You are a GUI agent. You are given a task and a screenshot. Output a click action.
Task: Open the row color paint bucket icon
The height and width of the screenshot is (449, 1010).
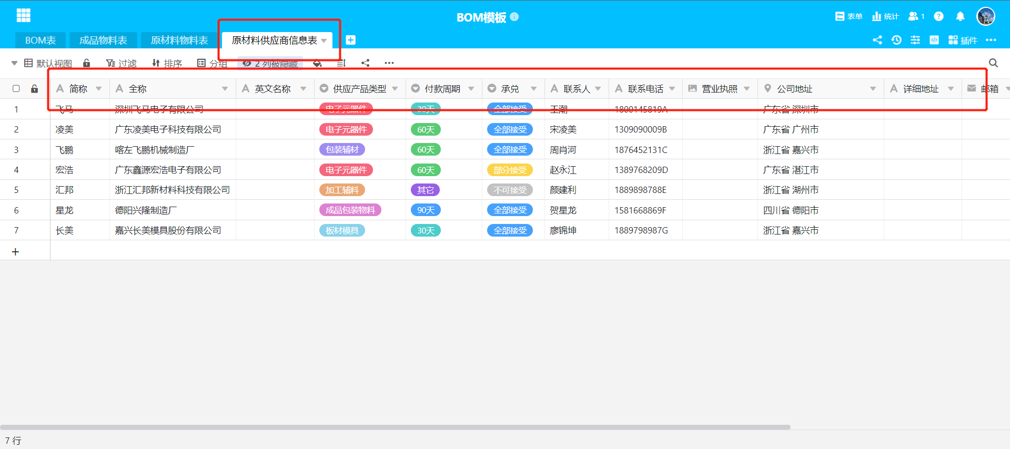tap(317, 63)
